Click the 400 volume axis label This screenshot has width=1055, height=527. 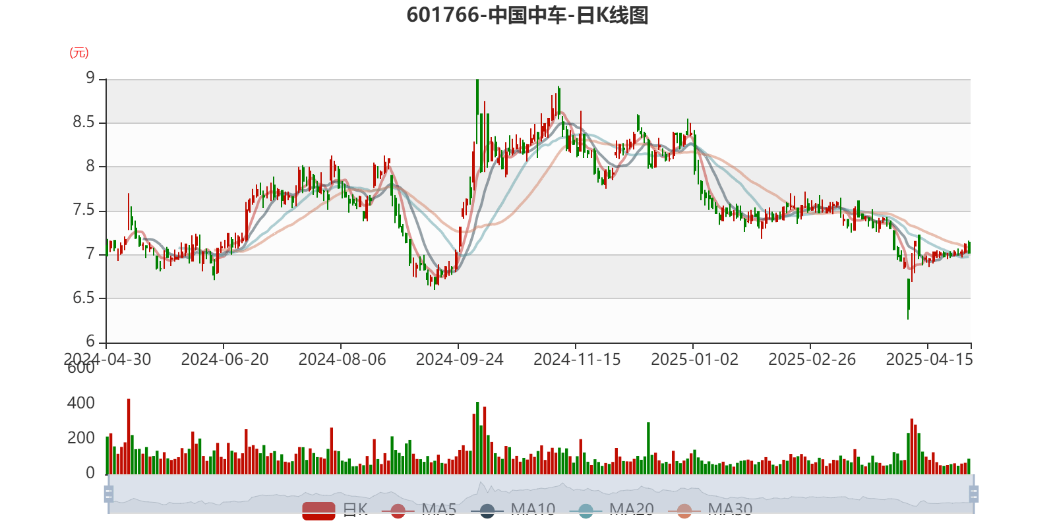pos(81,403)
